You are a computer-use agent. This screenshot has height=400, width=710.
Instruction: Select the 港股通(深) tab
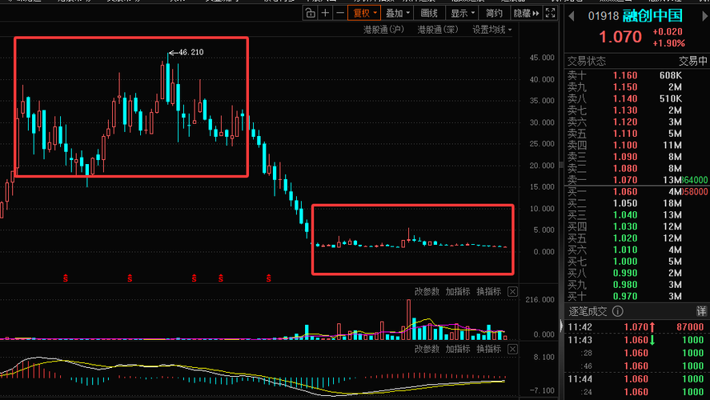(x=438, y=30)
